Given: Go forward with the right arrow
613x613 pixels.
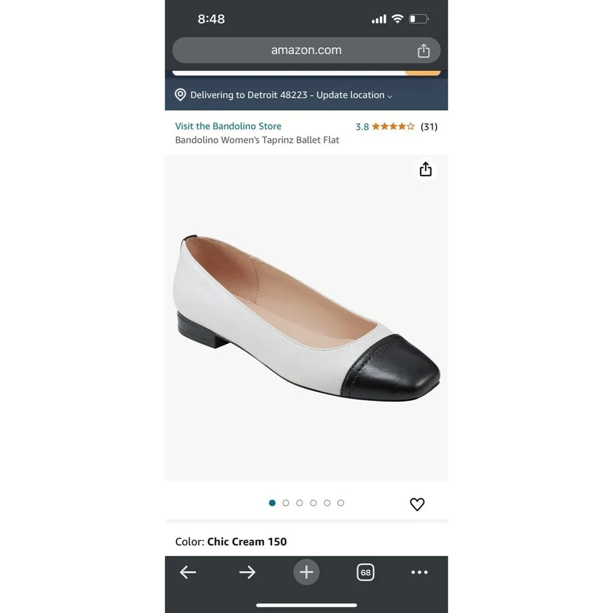Looking at the screenshot, I should [247, 573].
